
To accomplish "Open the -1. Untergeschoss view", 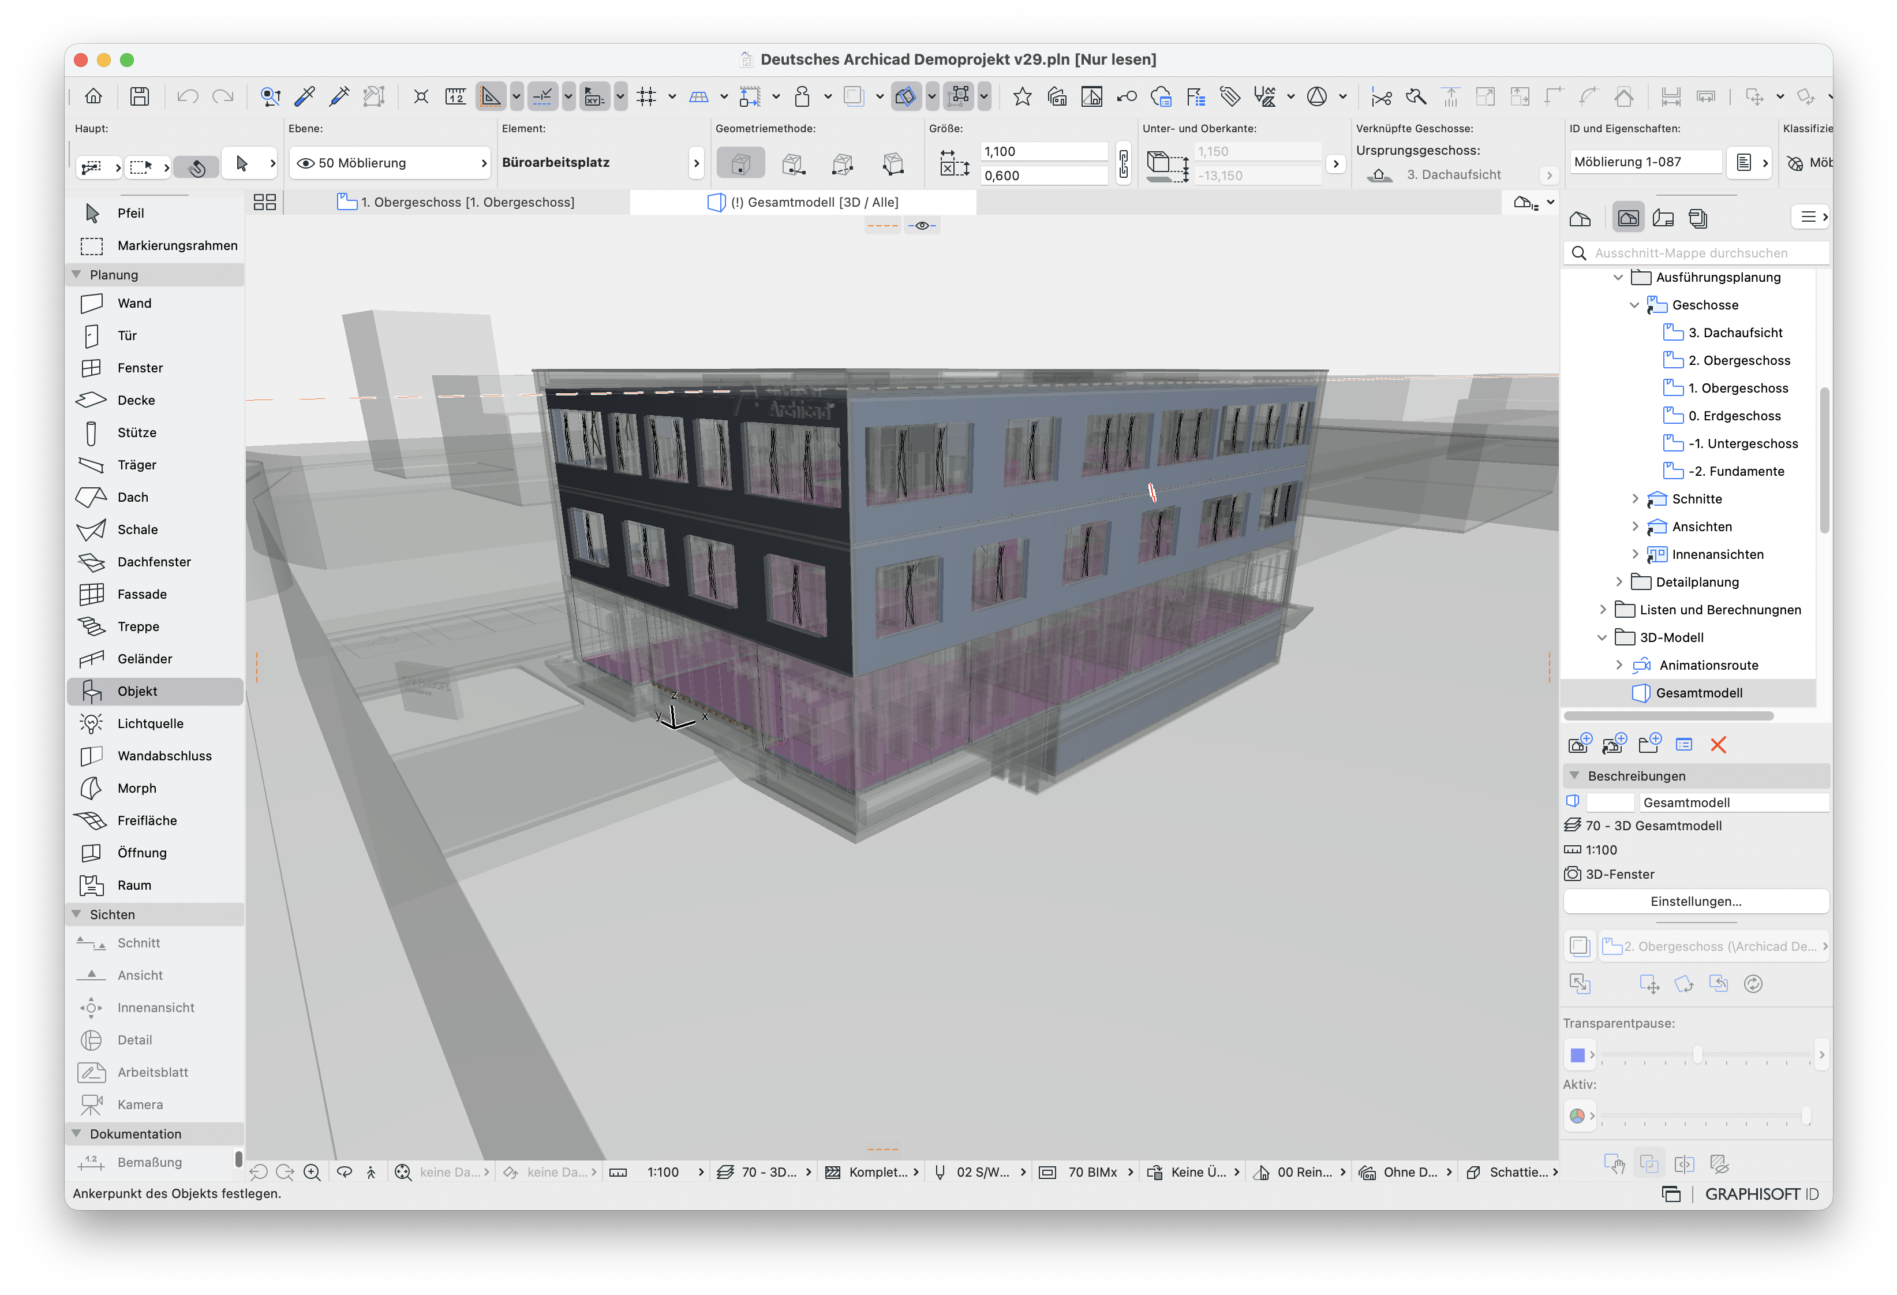I will pos(1743,443).
